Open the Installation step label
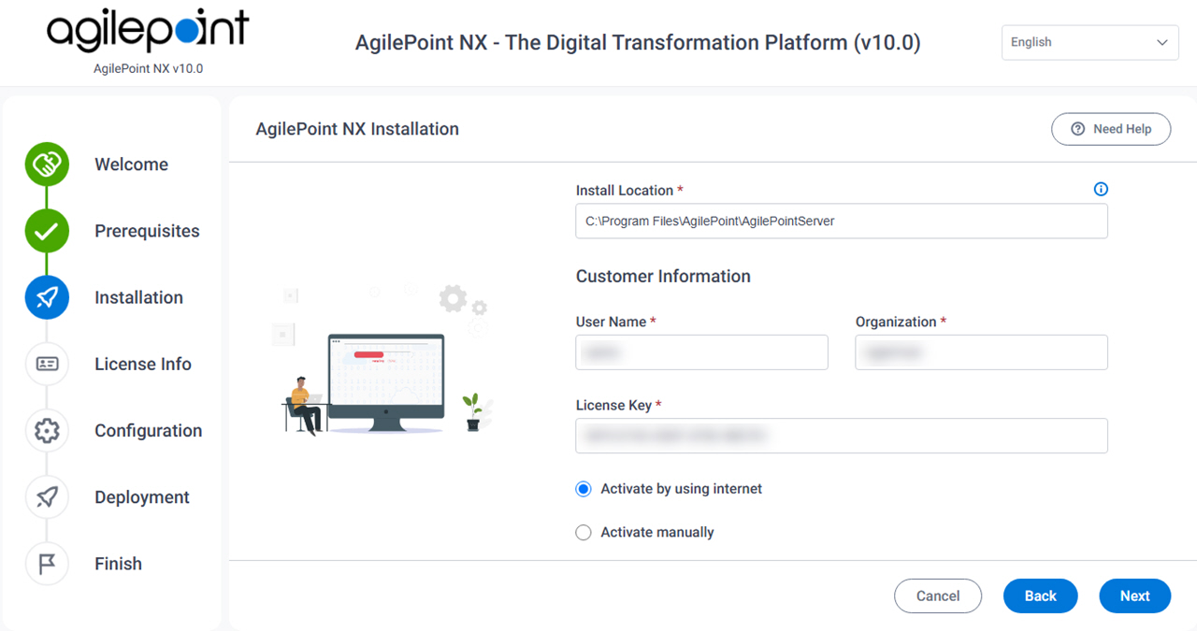The image size is (1197, 631). [x=138, y=297]
